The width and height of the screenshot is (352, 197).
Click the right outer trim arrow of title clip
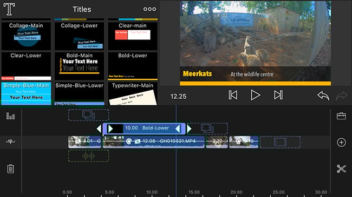pos(189,128)
